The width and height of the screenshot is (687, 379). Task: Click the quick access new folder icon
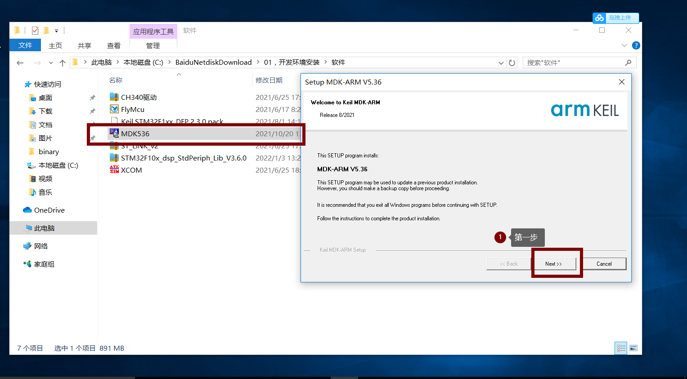click(46, 31)
